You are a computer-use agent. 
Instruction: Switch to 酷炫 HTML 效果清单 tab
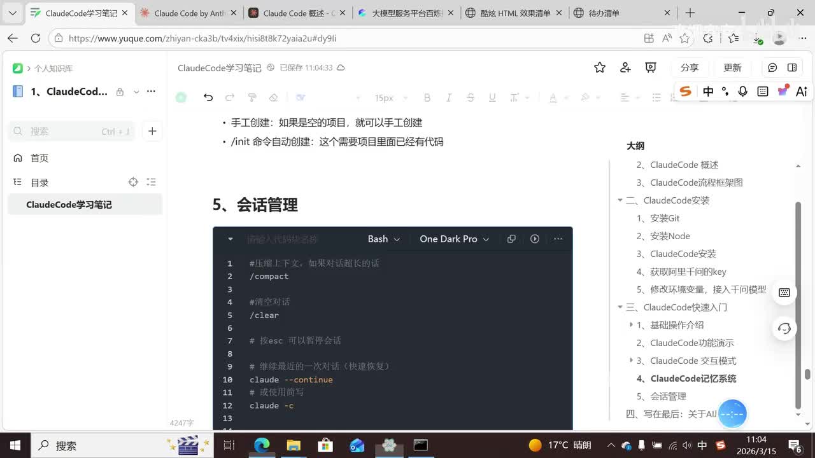coord(515,13)
